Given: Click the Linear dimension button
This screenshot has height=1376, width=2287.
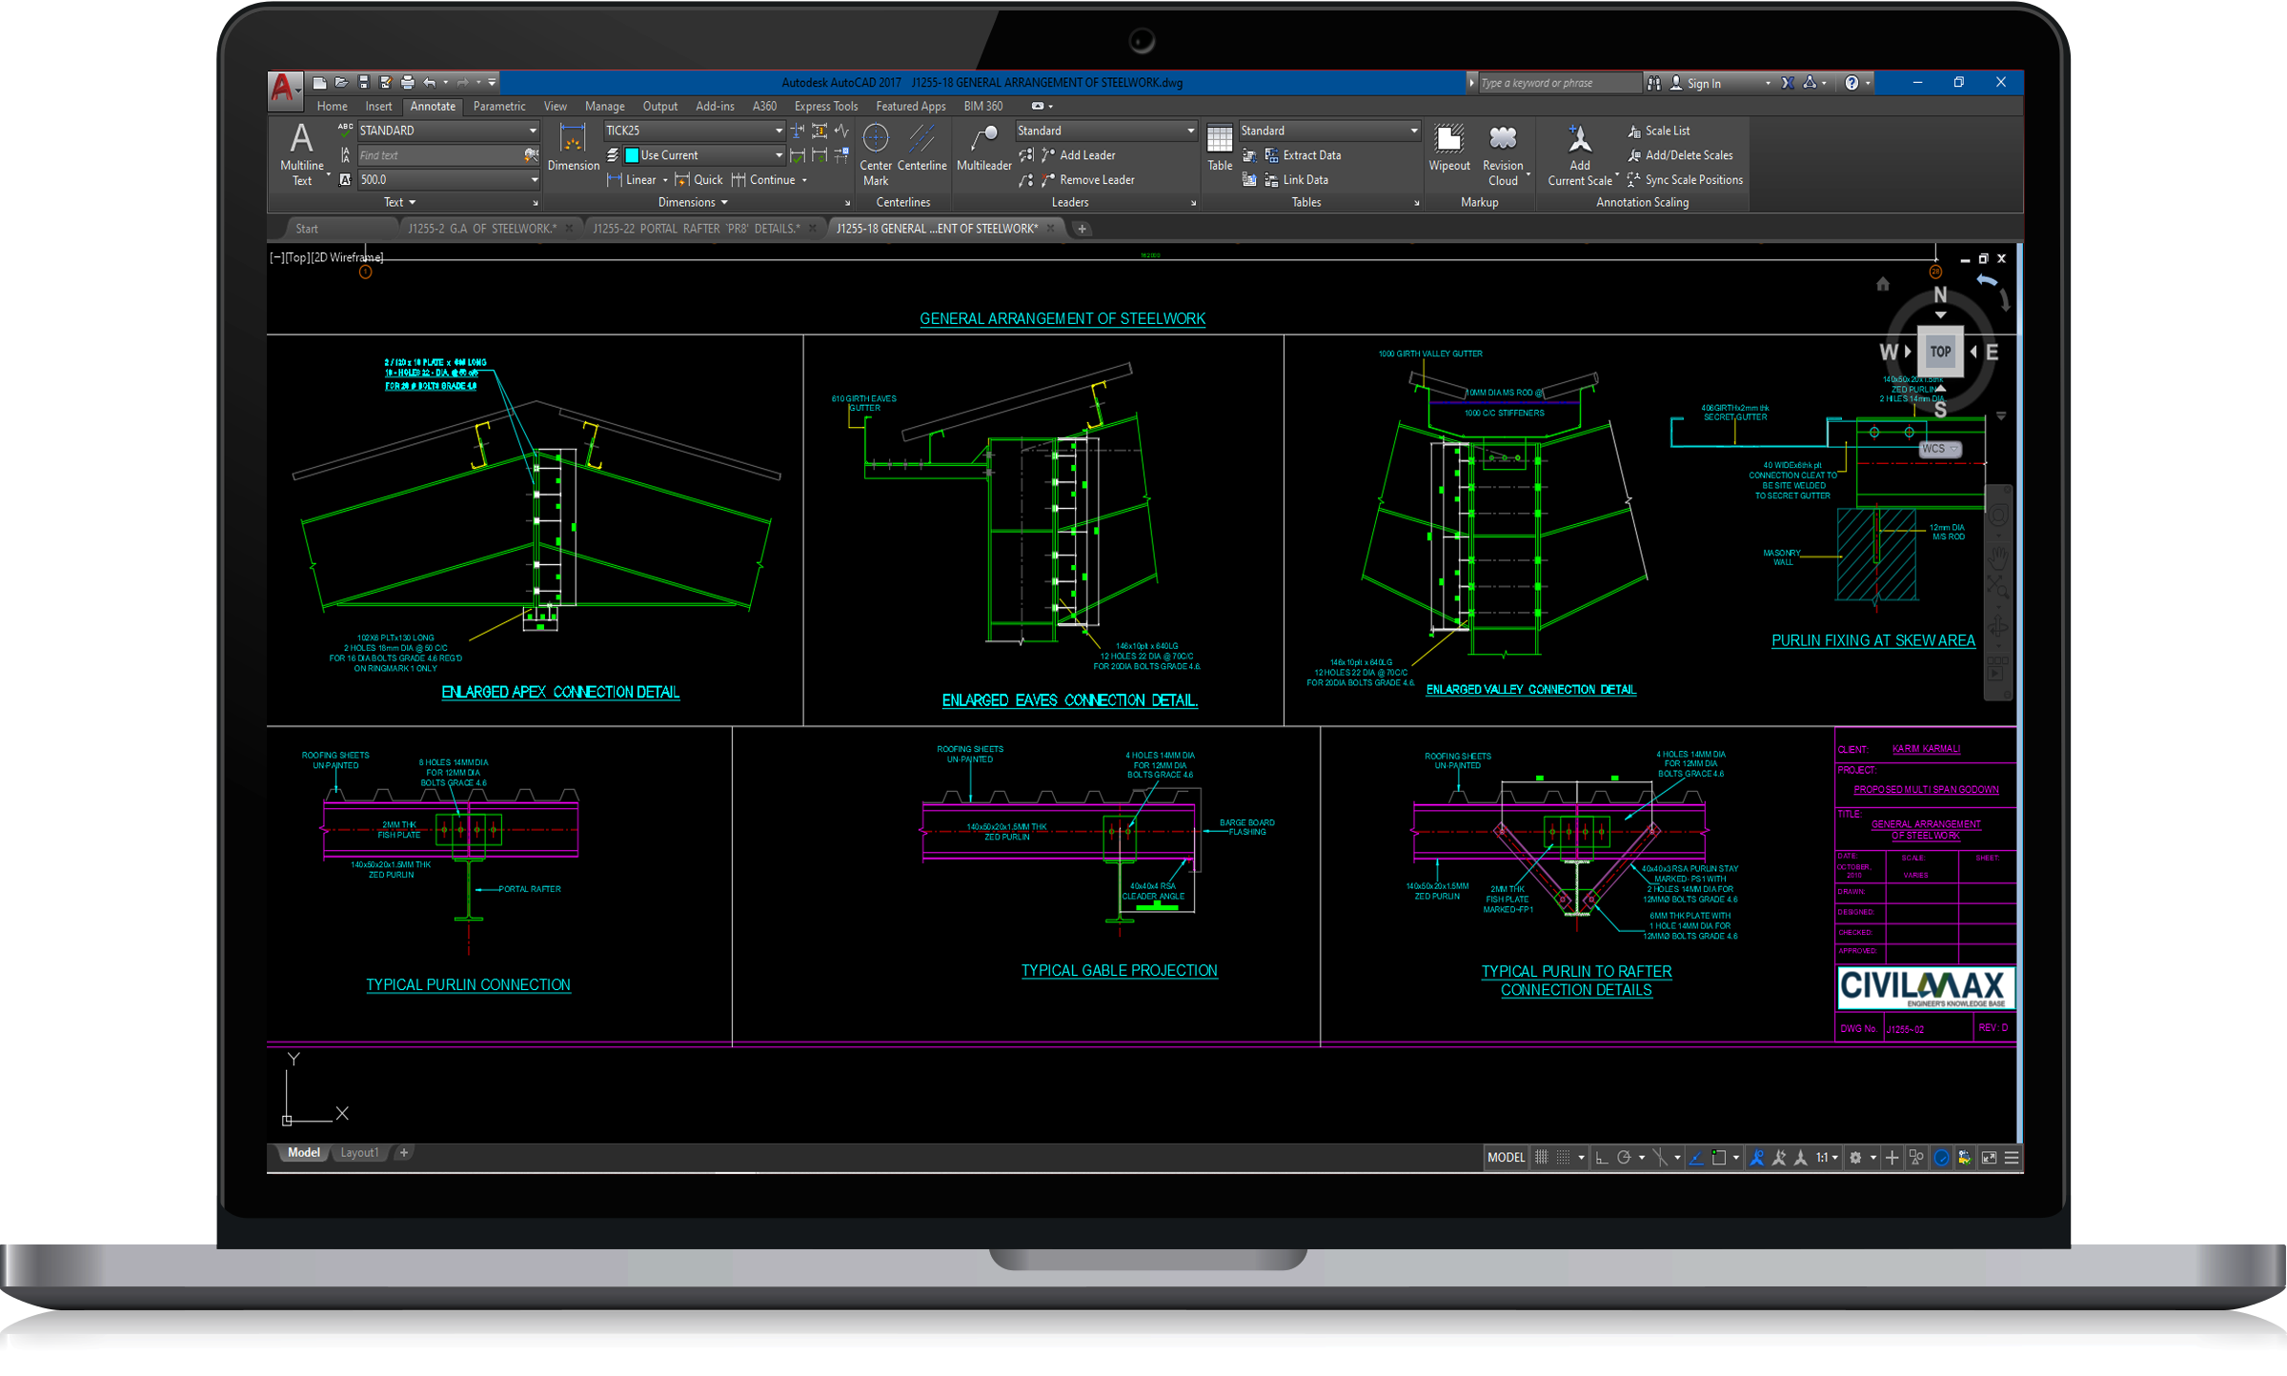Looking at the screenshot, I should click(633, 179).
